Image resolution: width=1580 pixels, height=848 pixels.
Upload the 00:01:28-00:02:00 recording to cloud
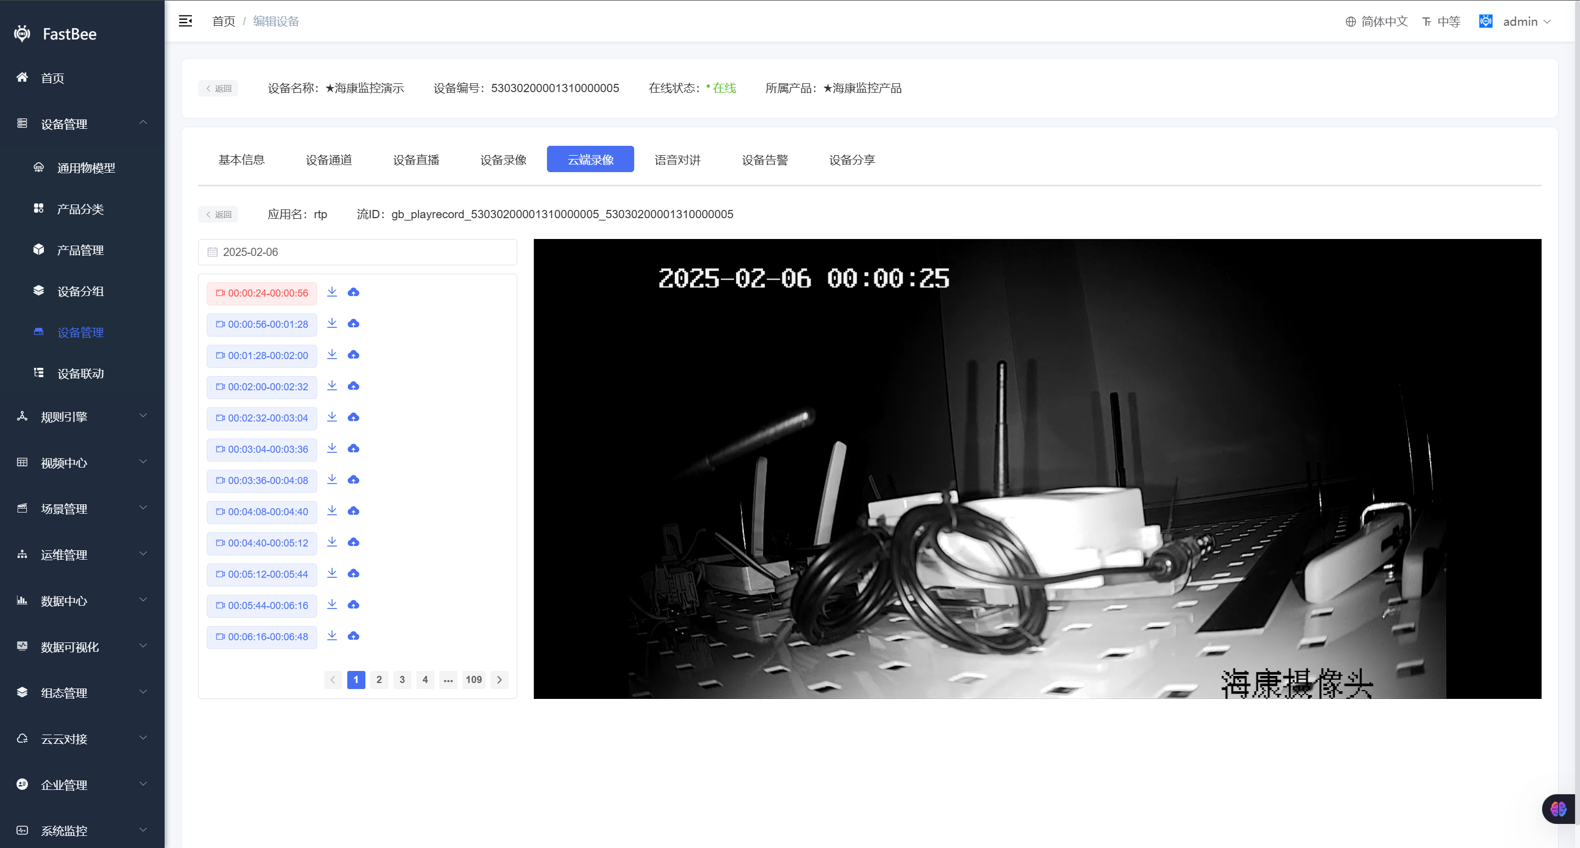[x=353, y=355]
